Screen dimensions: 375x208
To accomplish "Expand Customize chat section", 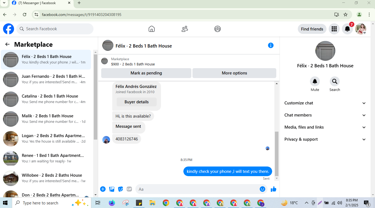I will [x=325, y=103].
